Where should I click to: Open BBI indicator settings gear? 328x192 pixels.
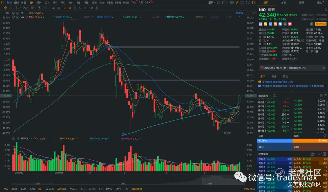[x=14, y=13]
